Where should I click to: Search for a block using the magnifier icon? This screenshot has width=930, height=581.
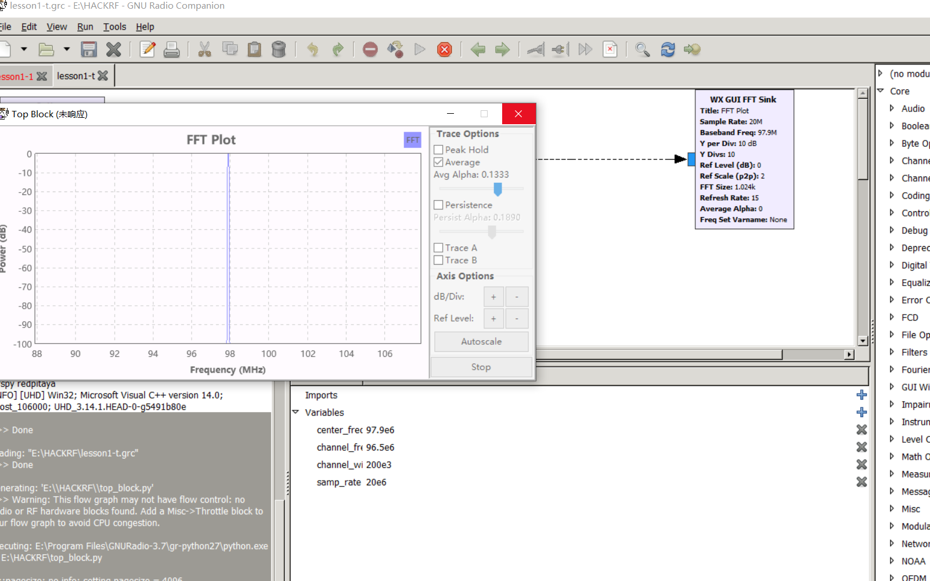coord(641,49)
